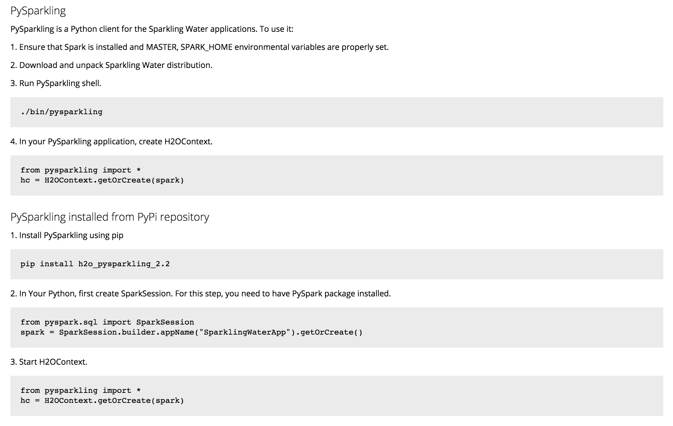Click the ./bin/pysparkling shell command
This screenshot has width=673, height=426.
tap(62, 112)
